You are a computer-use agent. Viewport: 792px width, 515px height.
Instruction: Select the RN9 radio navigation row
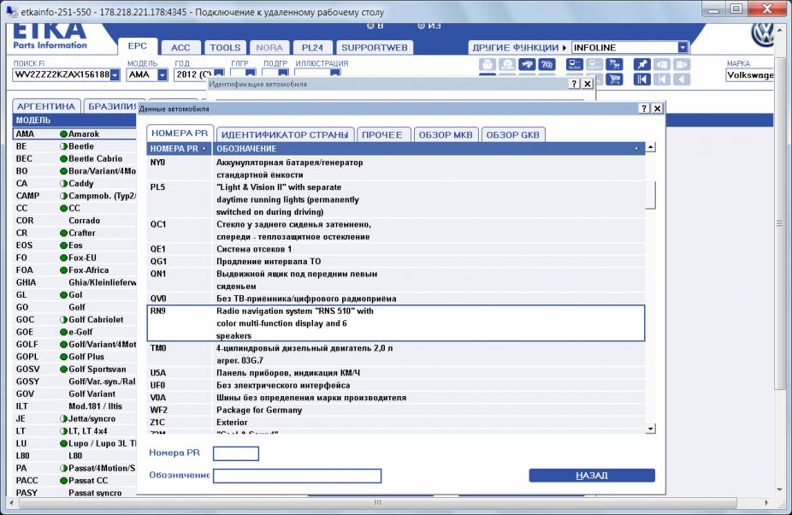coord(396,323)
